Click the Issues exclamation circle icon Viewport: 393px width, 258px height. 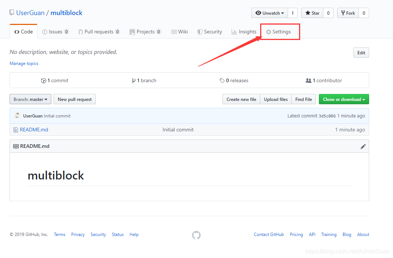[45, 32]
